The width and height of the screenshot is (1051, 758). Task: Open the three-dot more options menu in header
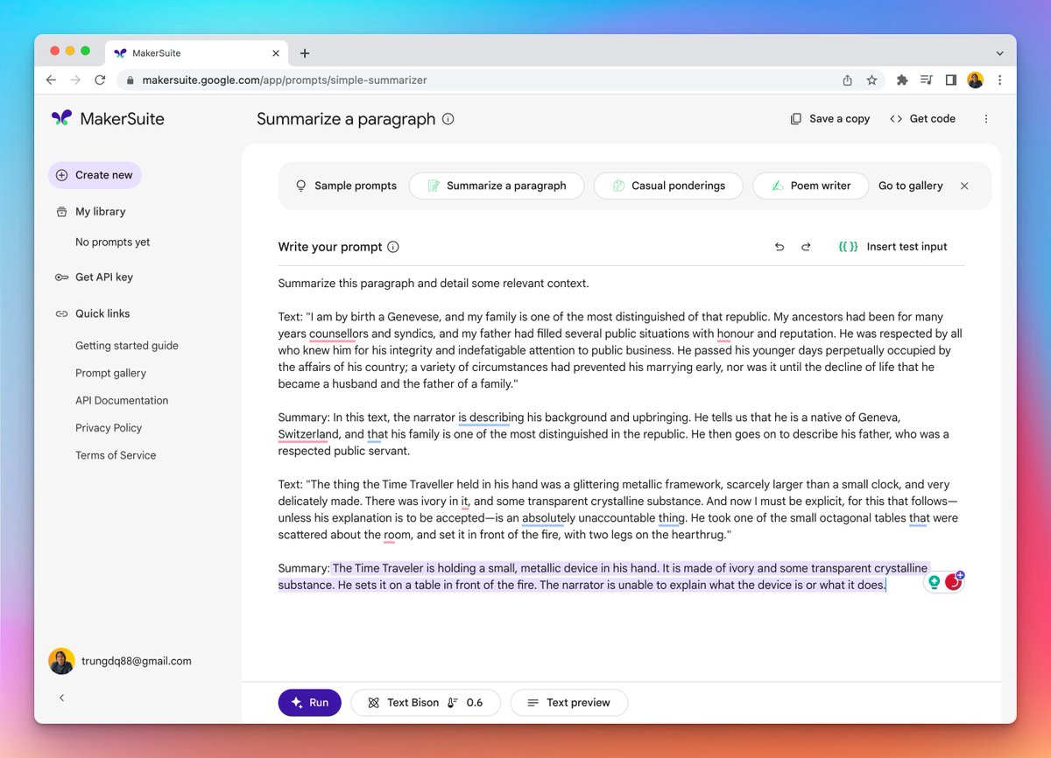click(x=986, y=119)
